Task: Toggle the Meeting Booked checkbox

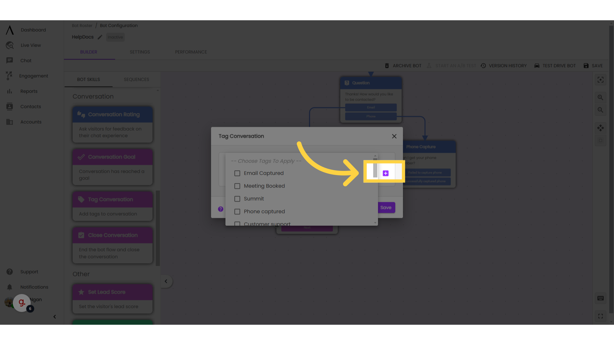Action: coord(237,186)
